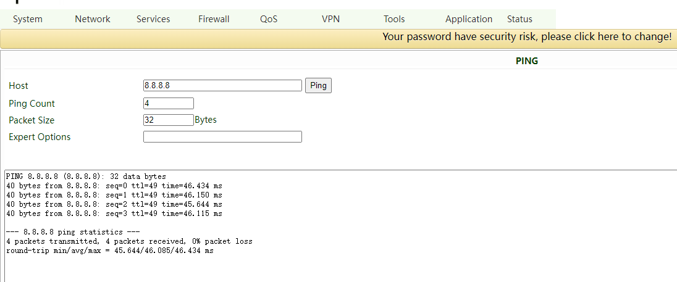This screenshot has width=677, height=282.
Task: Open the Application menu
Action: coord(469,19)
